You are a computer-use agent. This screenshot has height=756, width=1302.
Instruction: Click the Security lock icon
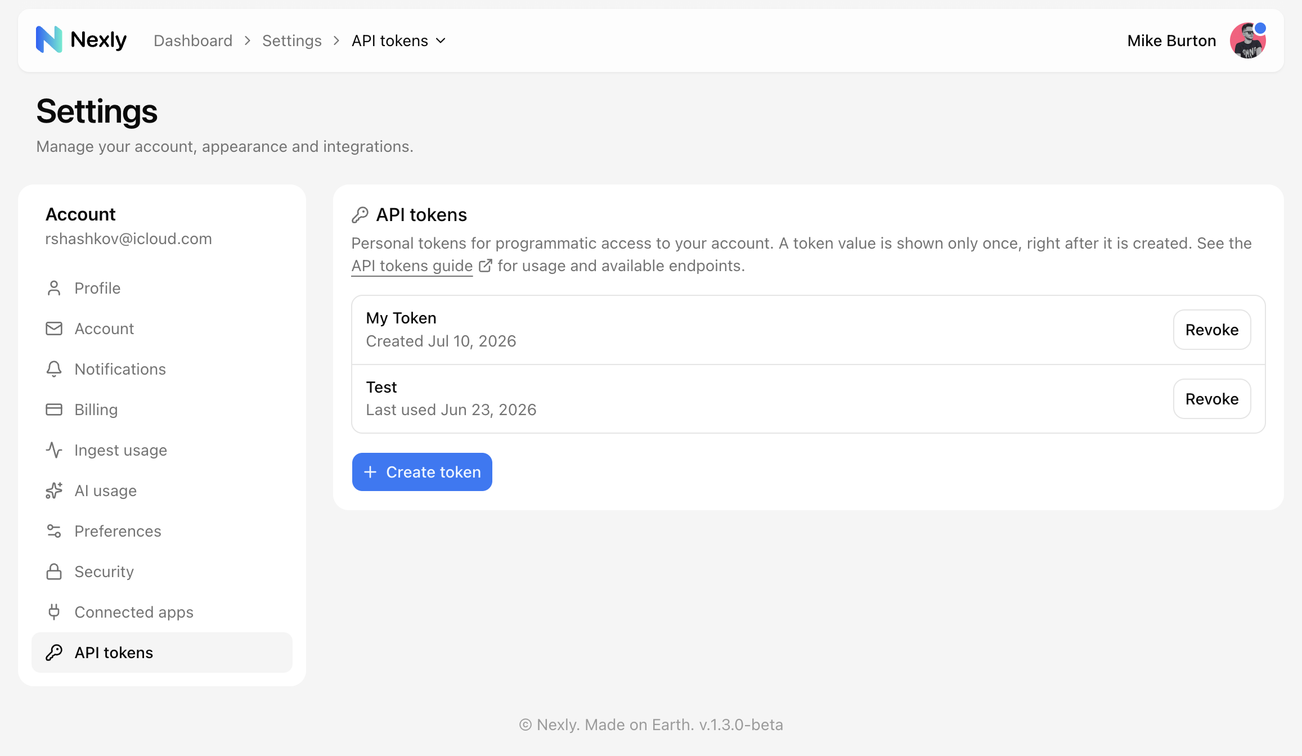(x=54, y=571)
